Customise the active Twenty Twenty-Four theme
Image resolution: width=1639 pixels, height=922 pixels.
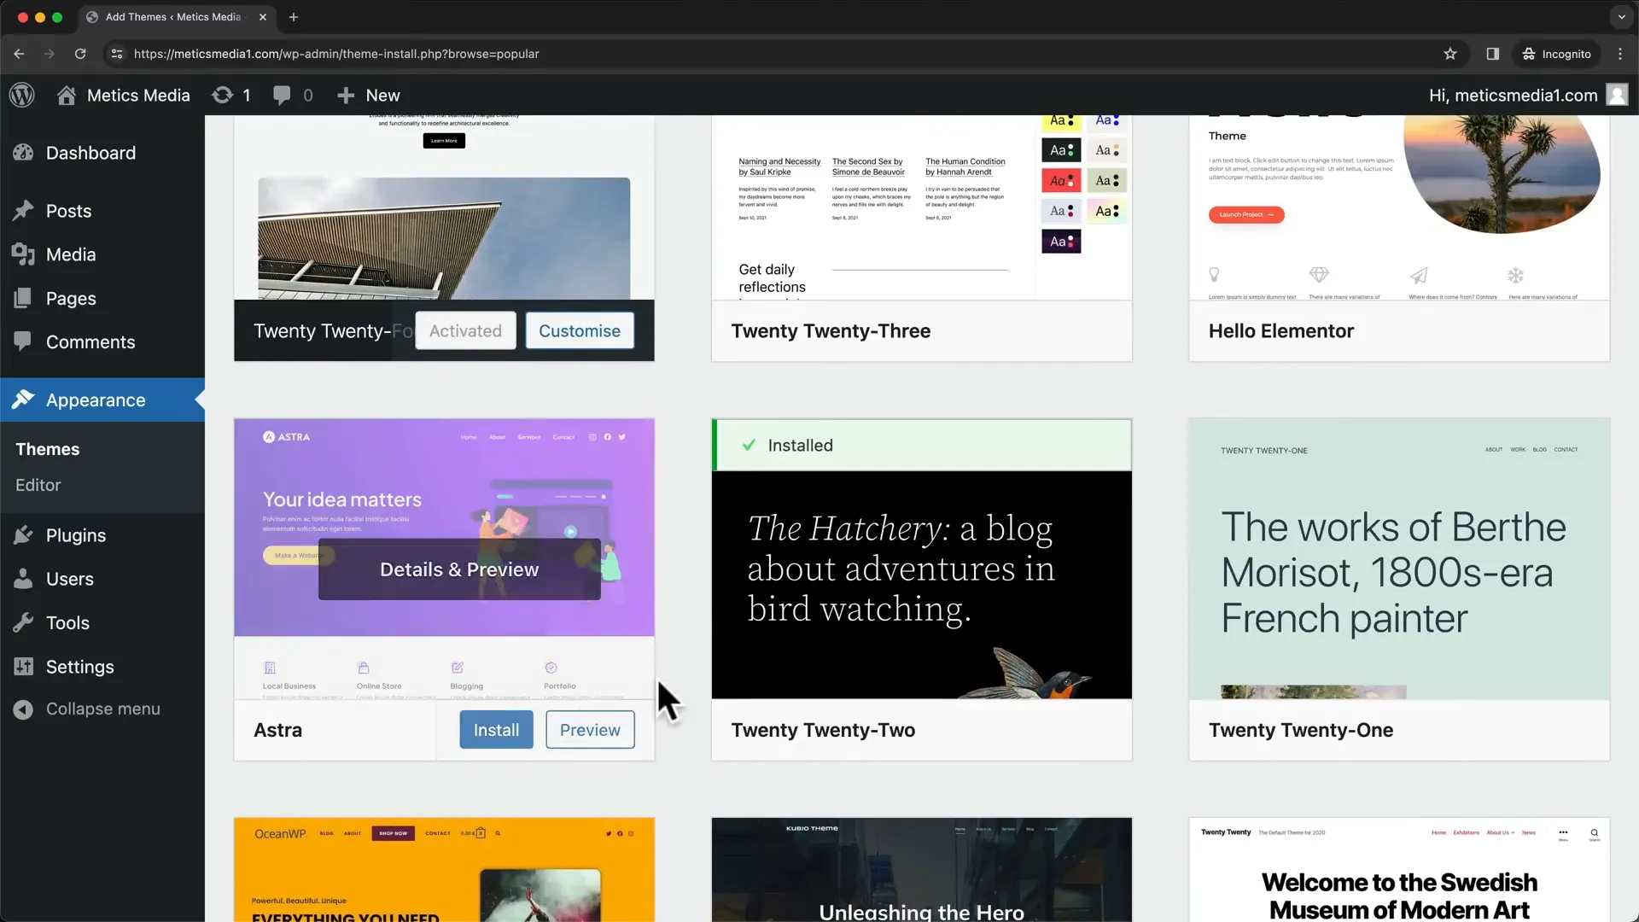click(x=580, y=330)
